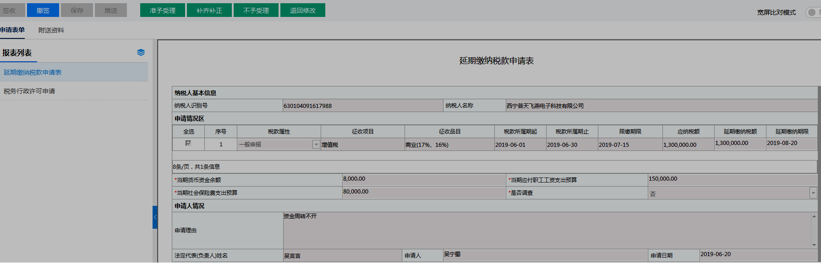
Task: Click the scroll-up arrow of 申请理由 textarea
Action: (x=814, y=216)
